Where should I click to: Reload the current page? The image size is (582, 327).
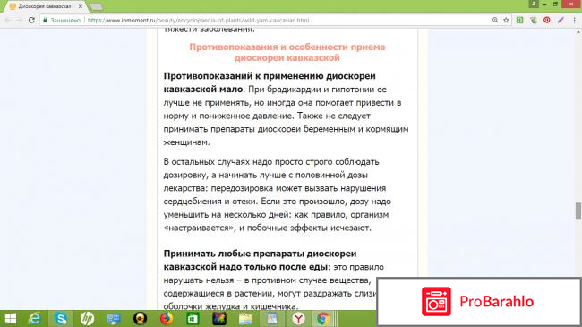(31, 20)
